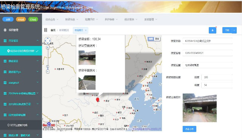Select the blue 全部 filter pill
Screen dimensions: 242x138
pos(8,20)
